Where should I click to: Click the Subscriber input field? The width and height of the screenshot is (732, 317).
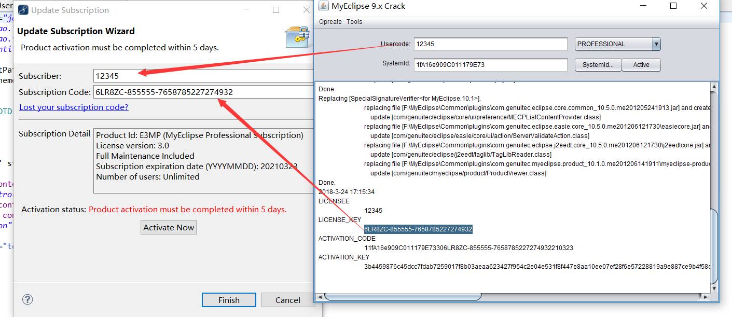pos(203,76)
